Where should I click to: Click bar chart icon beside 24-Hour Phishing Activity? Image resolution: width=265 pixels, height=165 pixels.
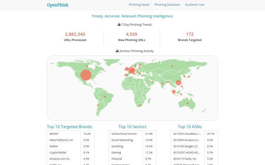pyautogui.click(x=117, y=51)
